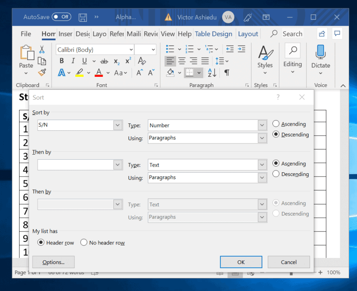The image size is (357, 291).
Task: Open the Type dropdown showing Number
Action: [x=262, y=125]
